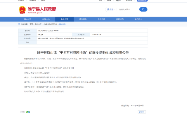
Task: Focus the keyword search input field
Action: (x=128, y=9)
